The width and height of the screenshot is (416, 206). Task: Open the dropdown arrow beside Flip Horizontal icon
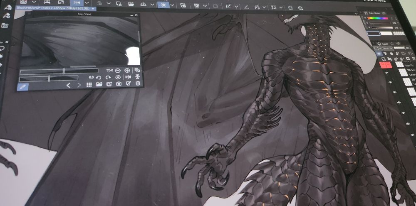point(87,3)
